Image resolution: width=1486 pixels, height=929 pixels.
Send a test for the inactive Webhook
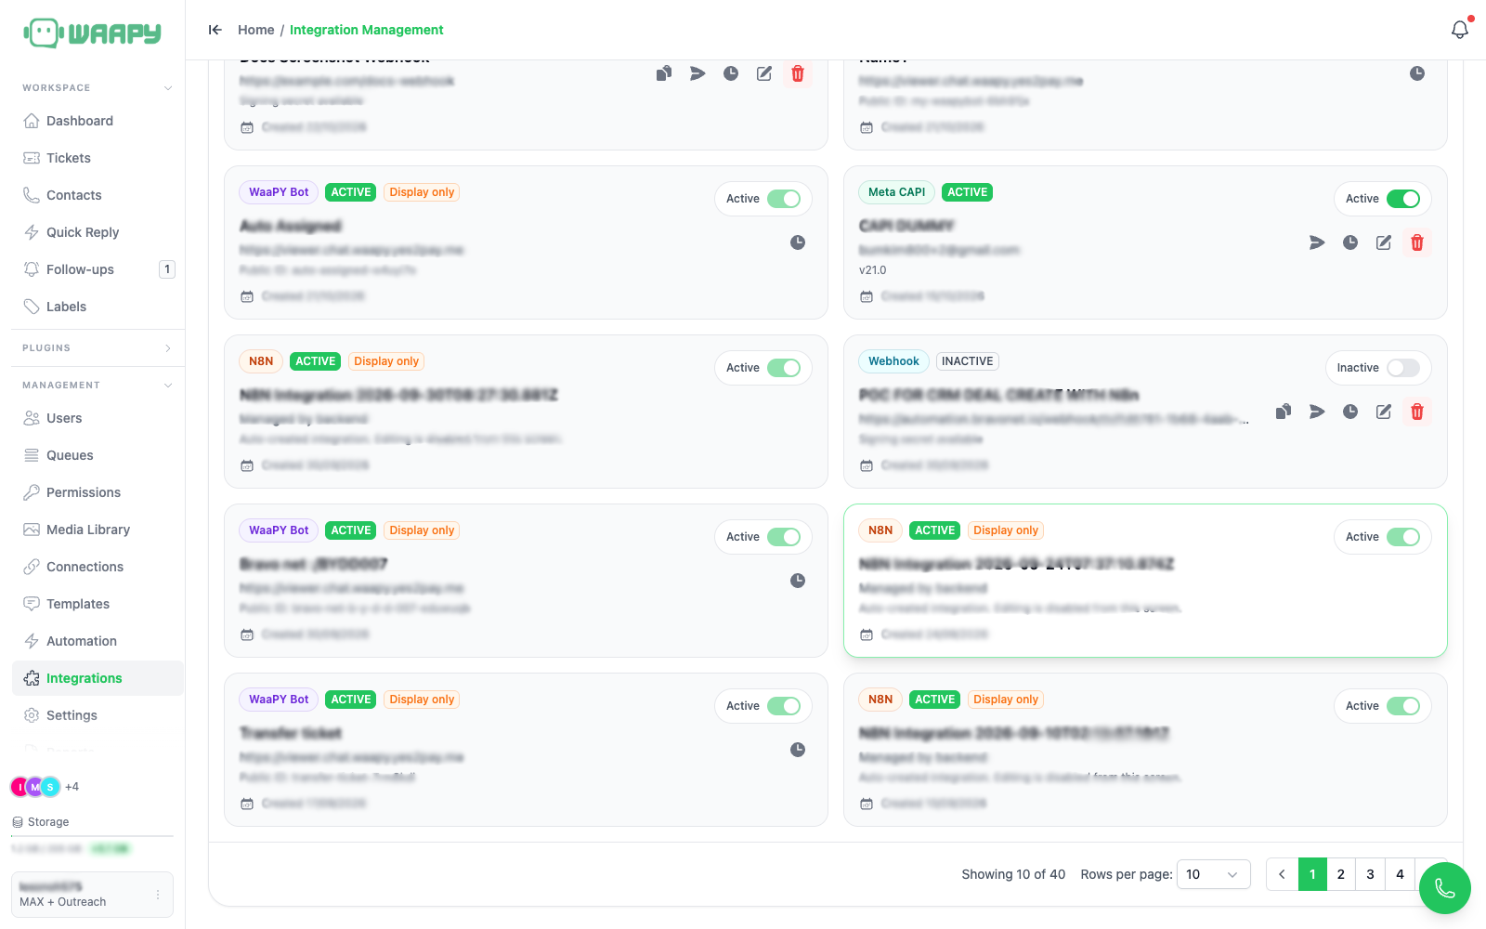tap(1317, 412)
